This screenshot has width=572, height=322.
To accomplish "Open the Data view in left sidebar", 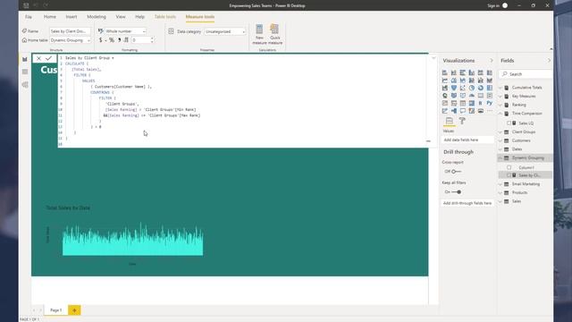I will click(25, 72).
